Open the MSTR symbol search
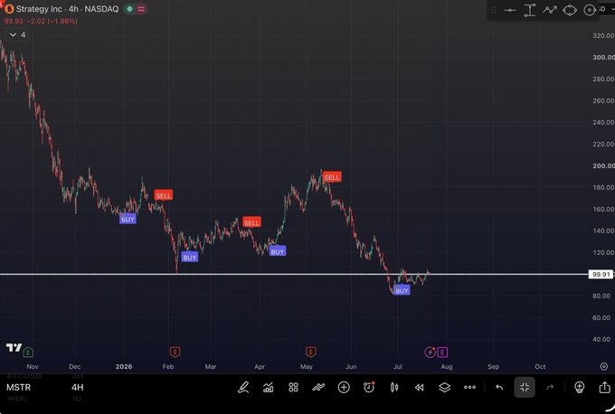The height and width of the screenshot is (414, 615). pyautogui.click(x=18, y=388)
